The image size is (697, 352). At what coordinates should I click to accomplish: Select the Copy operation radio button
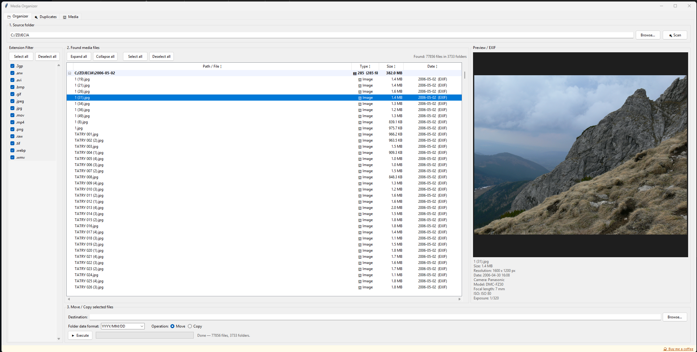tap(190, 326)
